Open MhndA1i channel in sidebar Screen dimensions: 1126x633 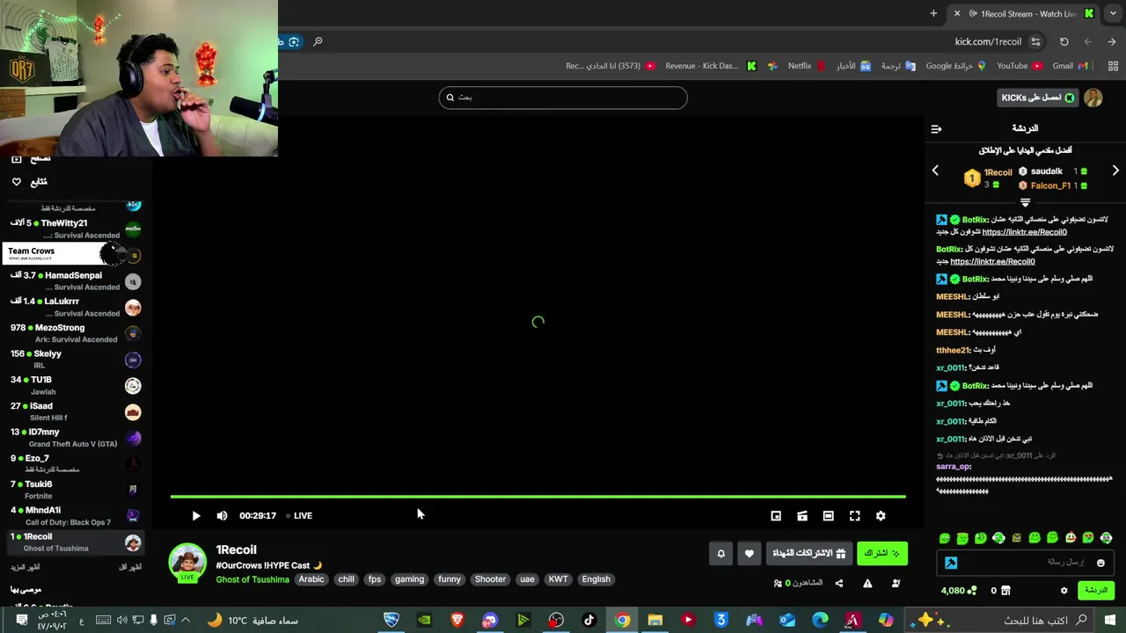(75, 515)
